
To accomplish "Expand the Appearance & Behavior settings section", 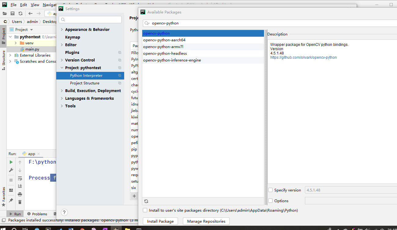I will [62, 29].
